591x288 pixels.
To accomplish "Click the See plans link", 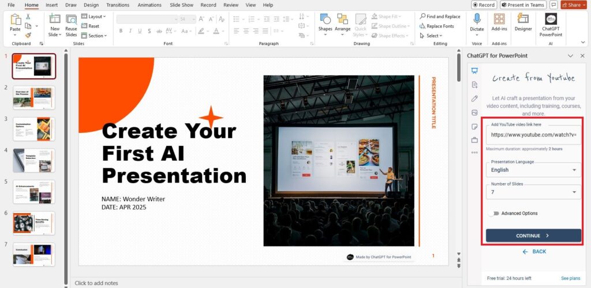I will tap(571, 278).
